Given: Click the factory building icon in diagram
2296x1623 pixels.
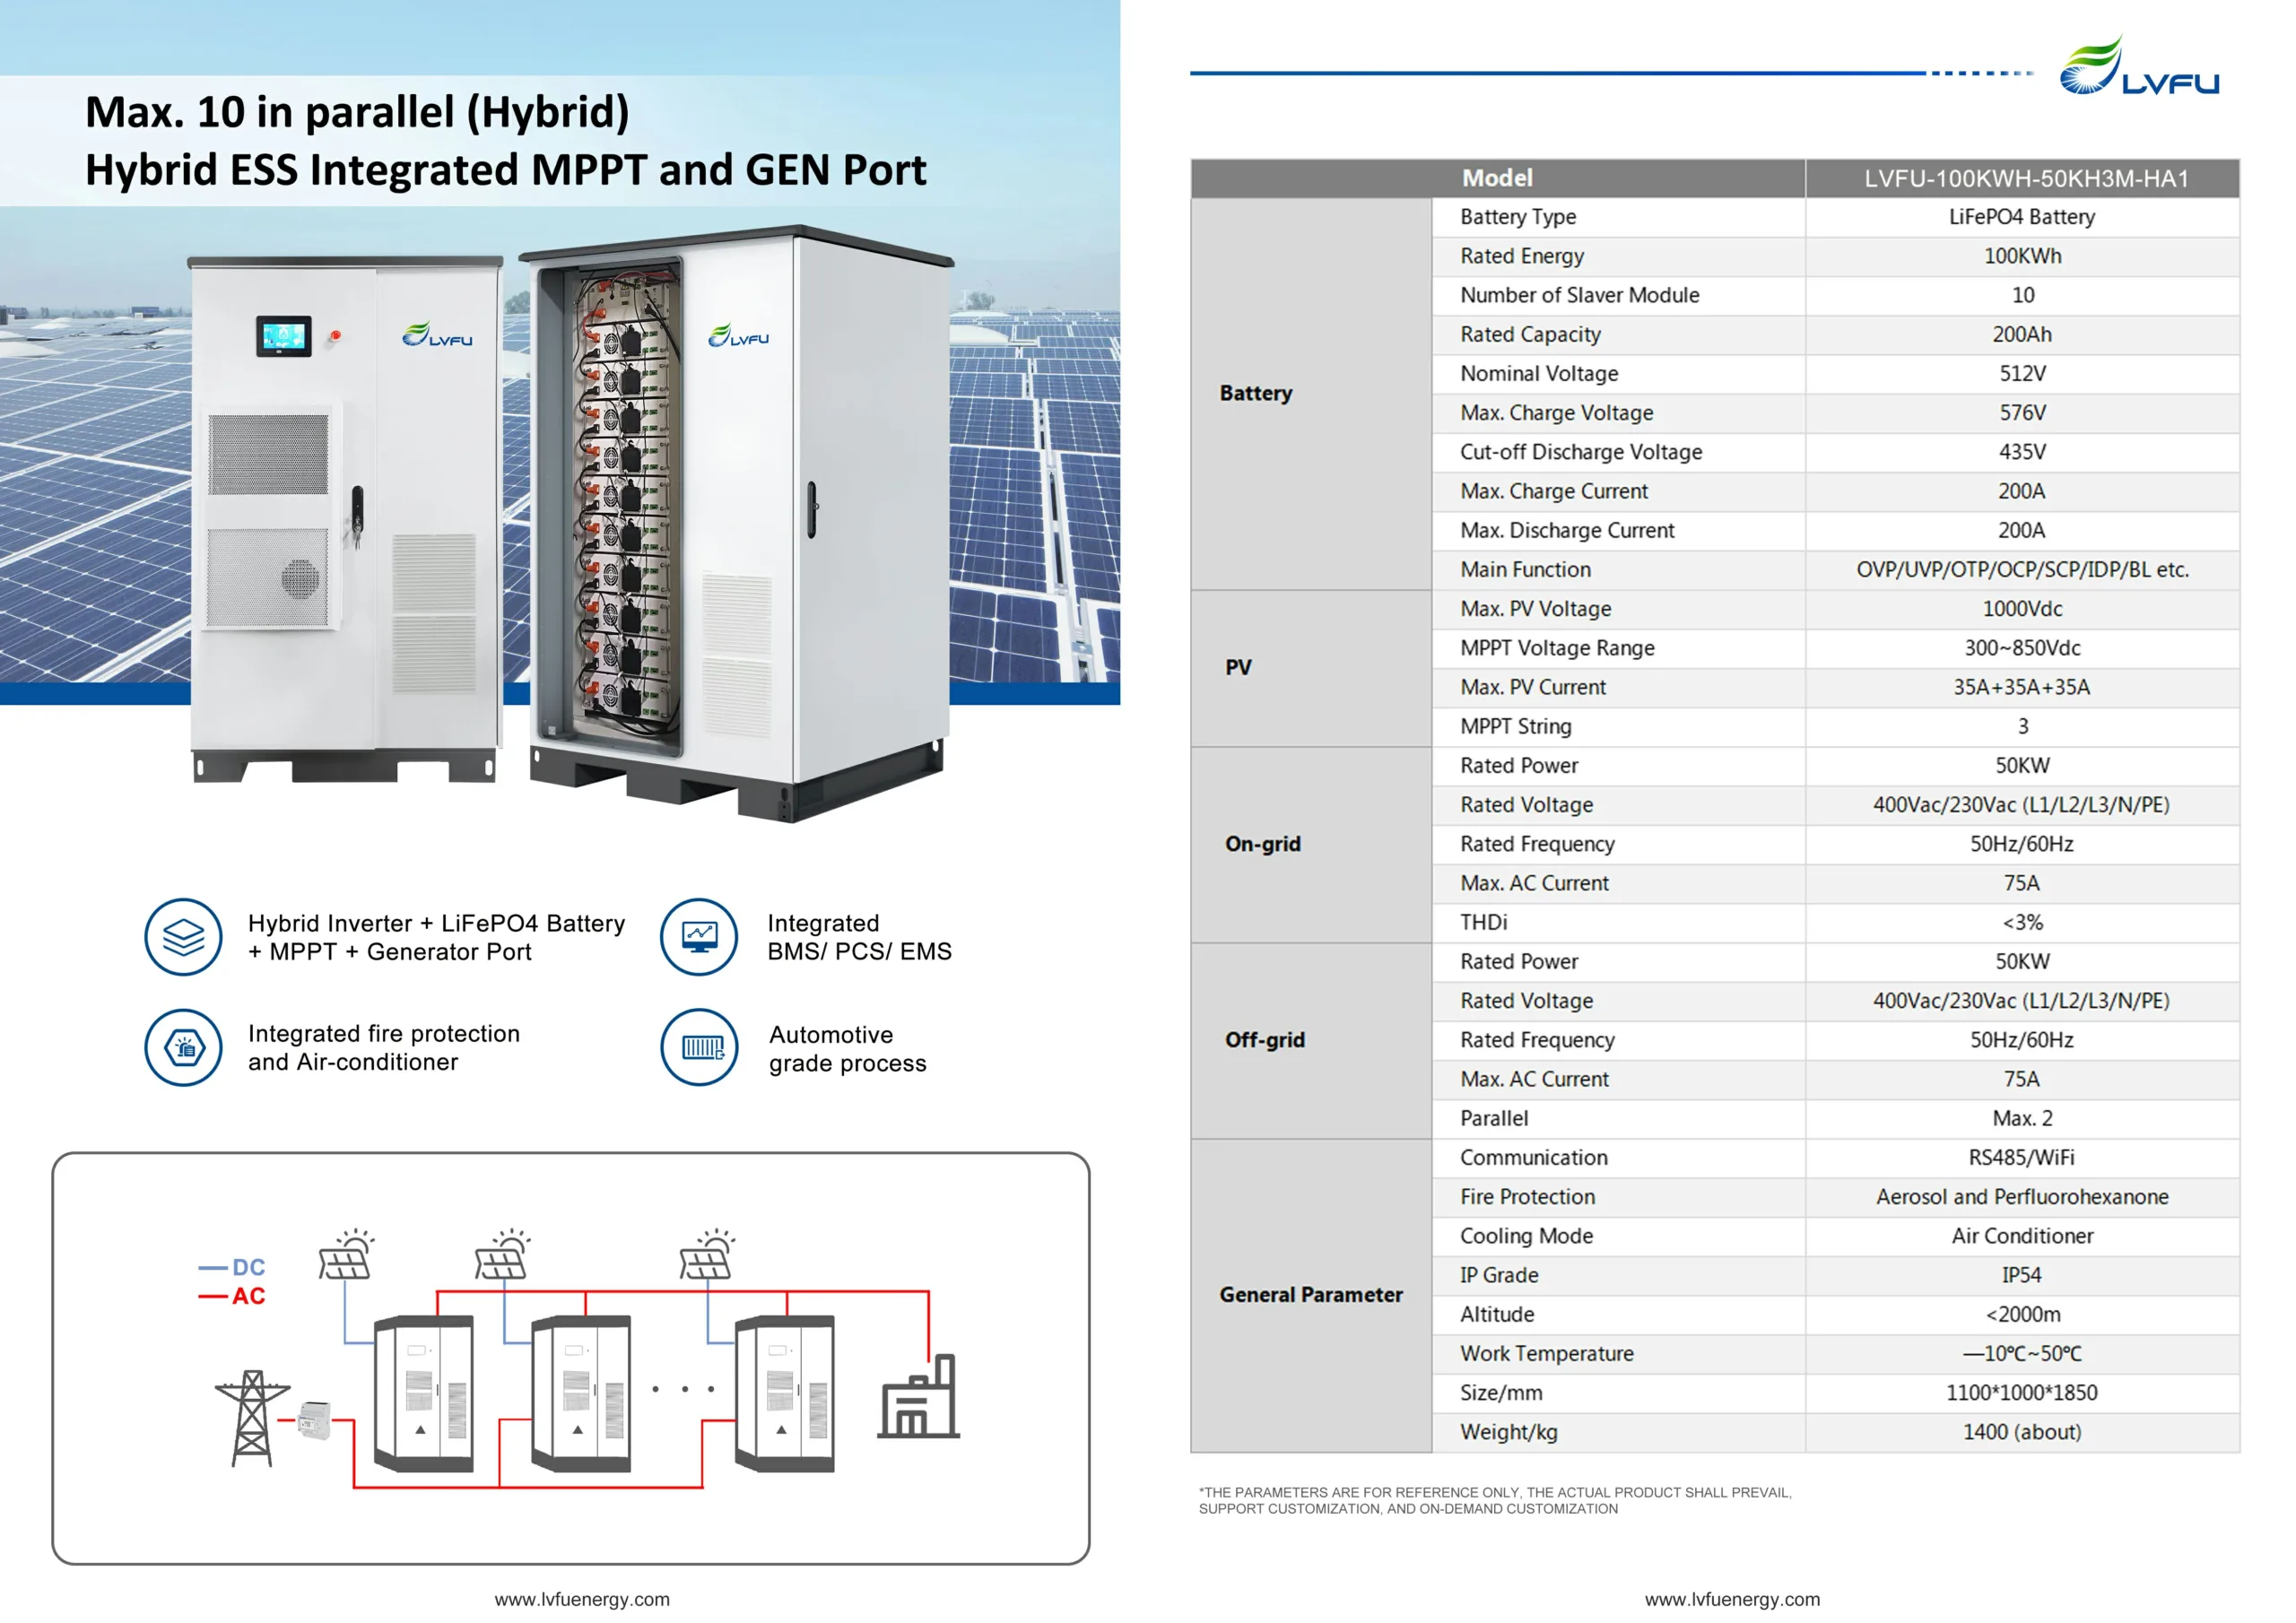Looking at the screenshot, I should point(918,1397).
